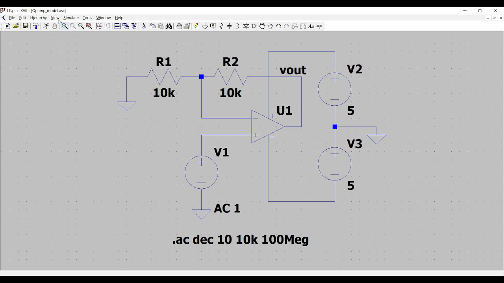Select the Pan magnifier tool
Viewport: 504px width, 283px height.
(73, 26)
